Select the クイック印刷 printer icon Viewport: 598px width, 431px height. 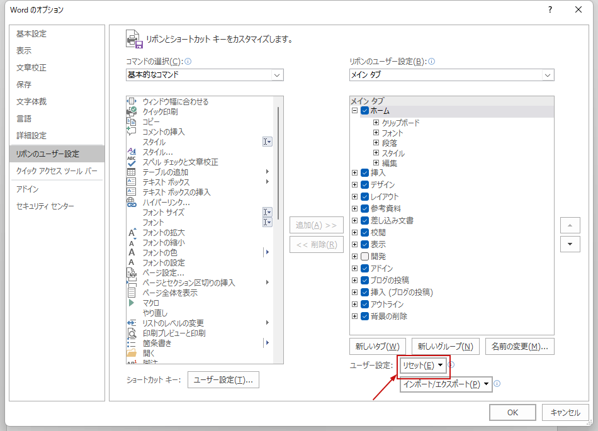[132, 111]
